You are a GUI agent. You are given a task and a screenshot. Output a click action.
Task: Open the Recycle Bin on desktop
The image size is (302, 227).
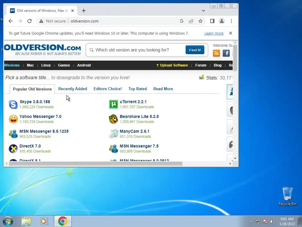coord(287,196)
